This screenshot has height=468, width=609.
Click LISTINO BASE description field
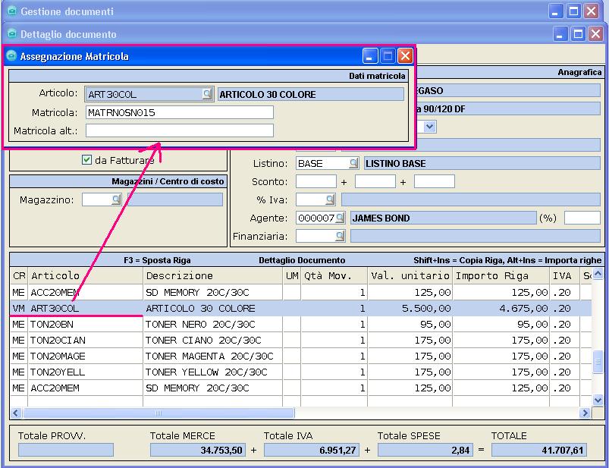482,163
